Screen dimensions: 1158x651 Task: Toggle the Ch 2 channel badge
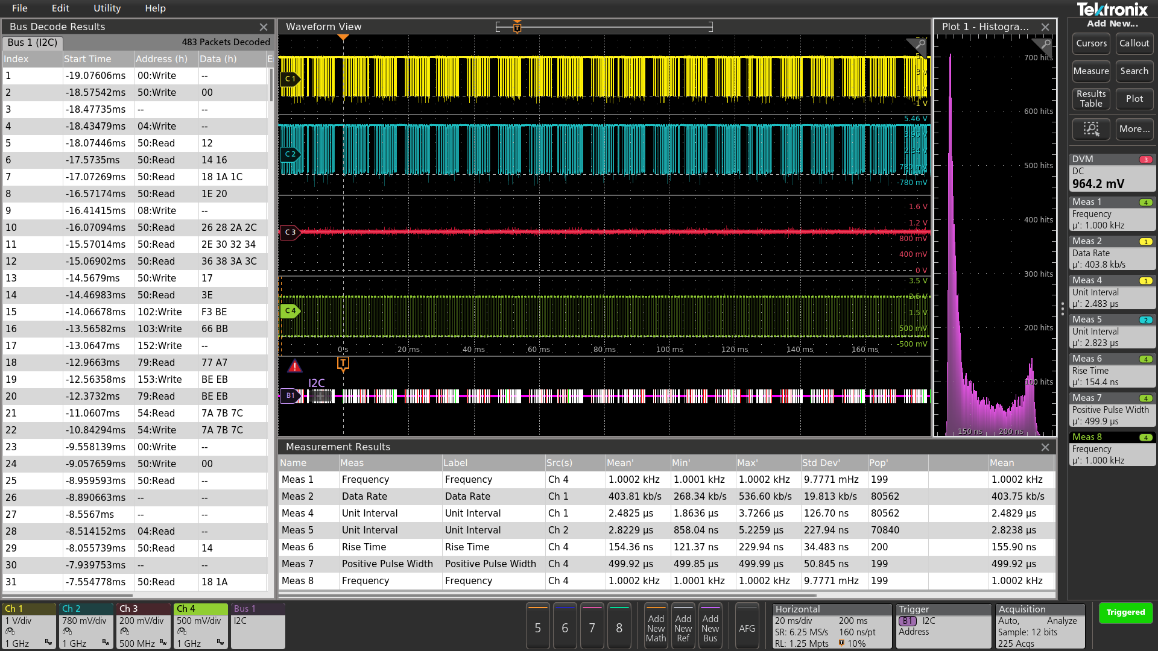point(86,626)
